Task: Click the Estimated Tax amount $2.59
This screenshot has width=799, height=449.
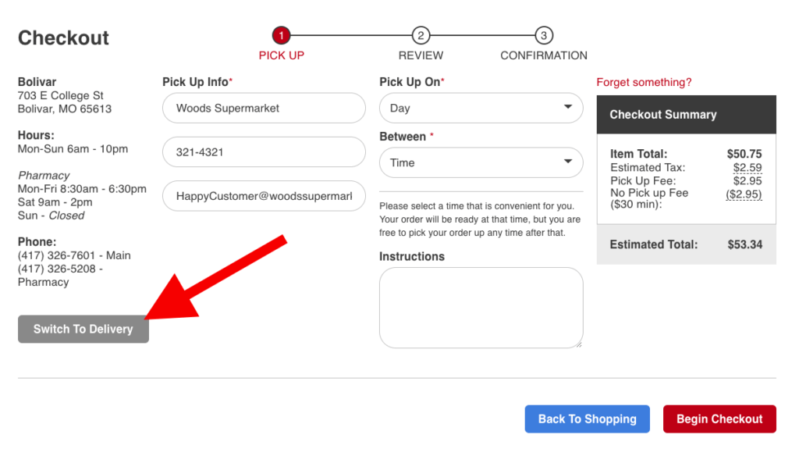Action: pyautogui.click(x=747, y=167)
